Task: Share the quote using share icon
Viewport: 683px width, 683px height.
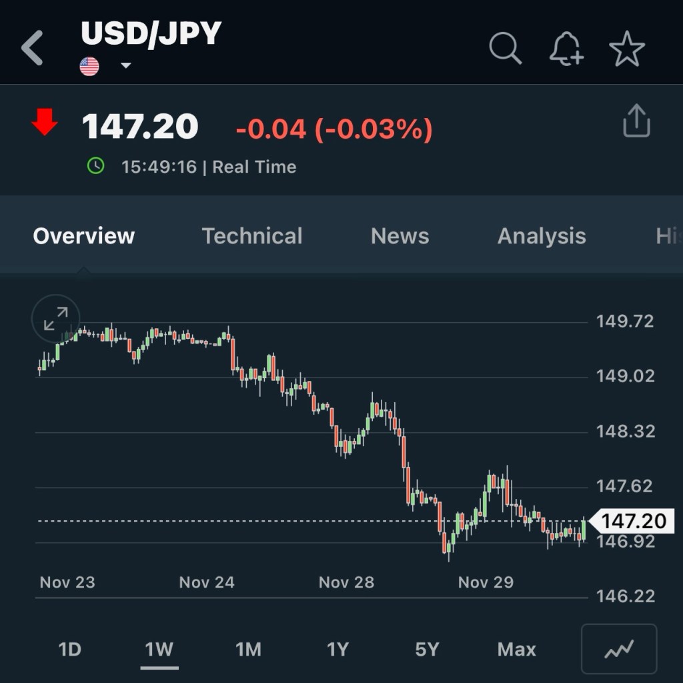Action: (636, 121)
